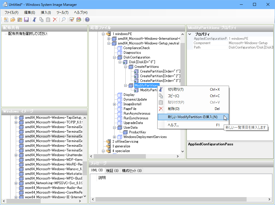Click the blue Help question mark icon
275x205 pixels.
87,20
